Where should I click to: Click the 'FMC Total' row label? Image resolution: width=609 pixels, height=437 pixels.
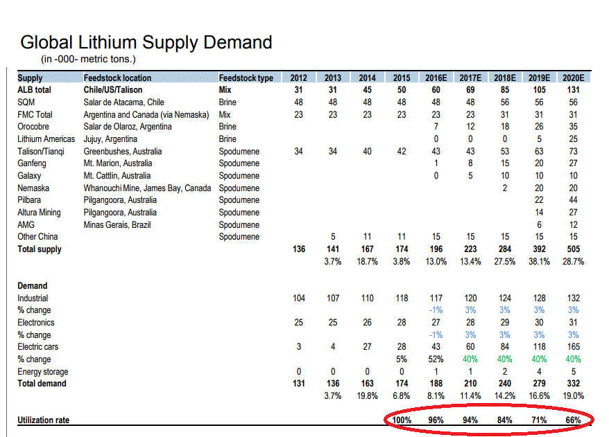[x=35, y=115]
